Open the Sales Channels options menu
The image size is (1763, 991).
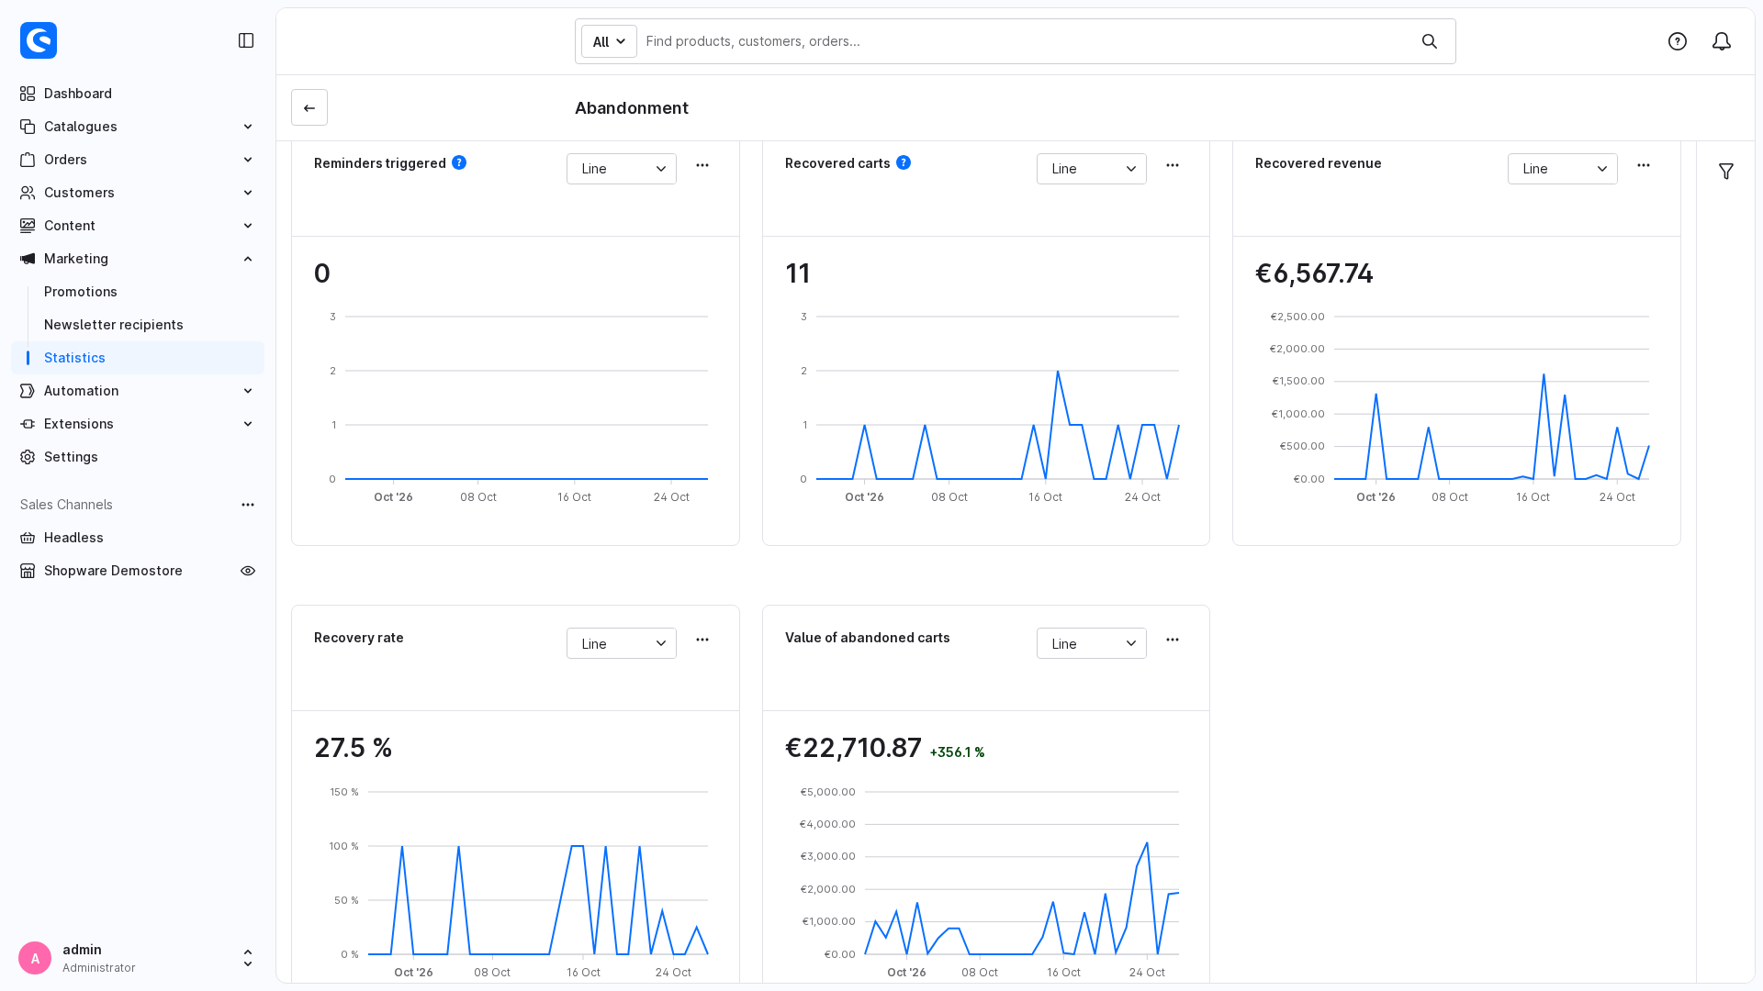pos(248,505)
